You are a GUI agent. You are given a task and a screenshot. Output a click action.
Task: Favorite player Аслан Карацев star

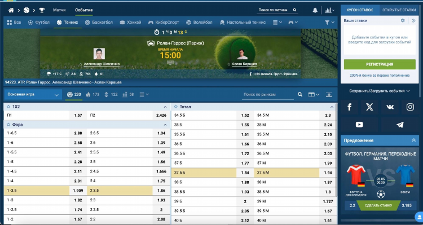point(229,64)
